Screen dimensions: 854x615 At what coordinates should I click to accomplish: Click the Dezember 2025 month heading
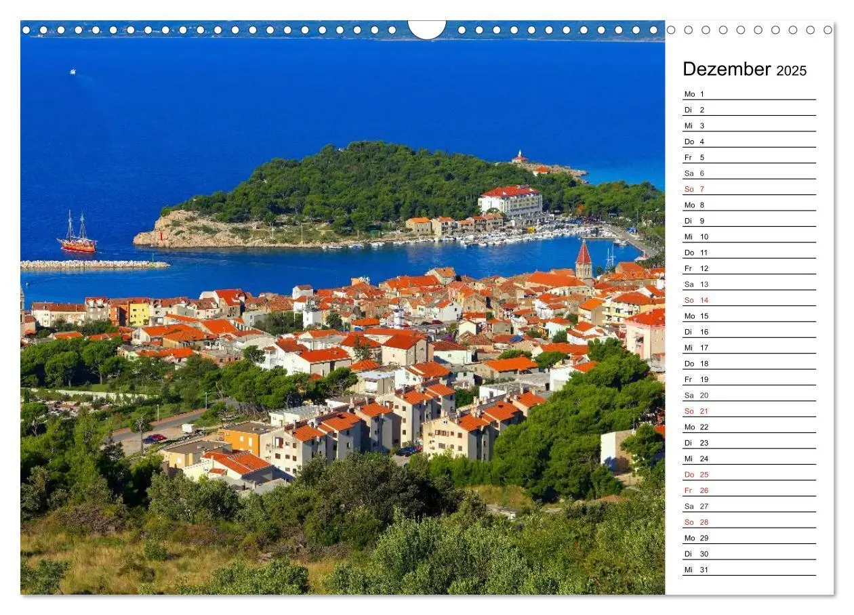pos(744,69)
